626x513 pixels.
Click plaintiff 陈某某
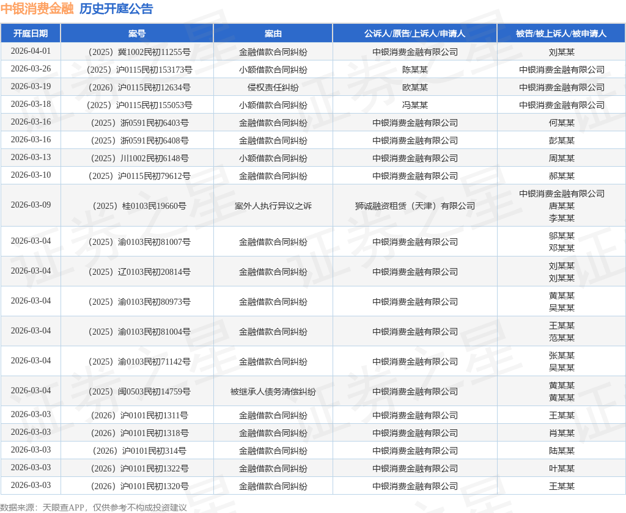click(415, 70)
